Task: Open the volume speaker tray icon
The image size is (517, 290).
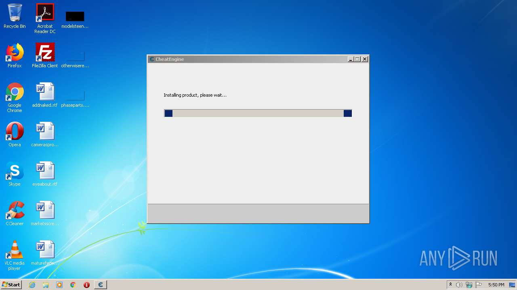Action: (x=459, y=285)
